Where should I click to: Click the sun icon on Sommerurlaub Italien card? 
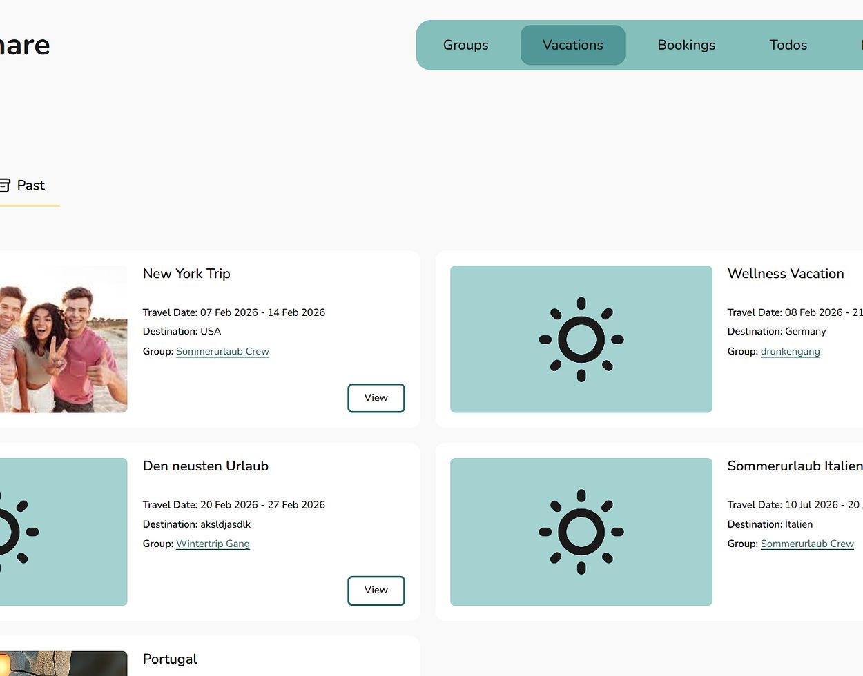(x=581, y=532)
